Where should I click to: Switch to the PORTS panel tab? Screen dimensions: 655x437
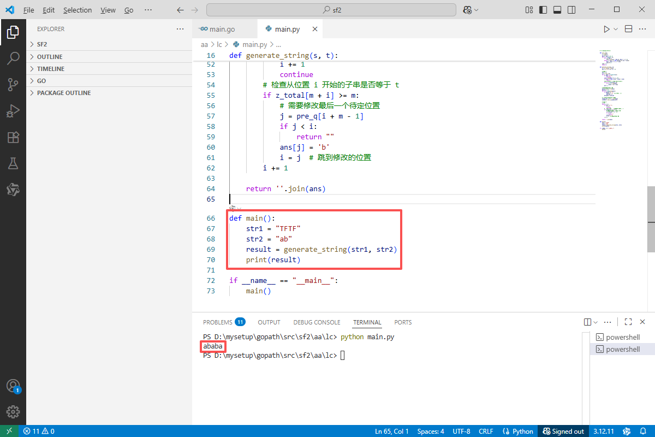[x=403, y=322]
